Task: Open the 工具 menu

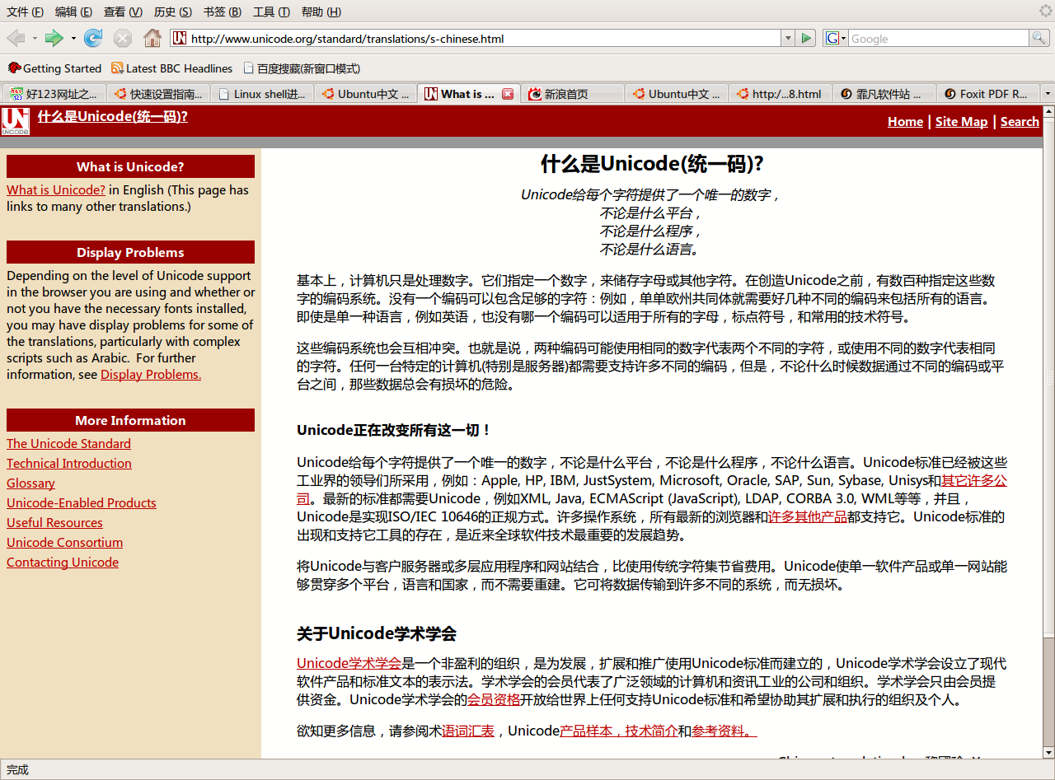Action: click(271, 12)
